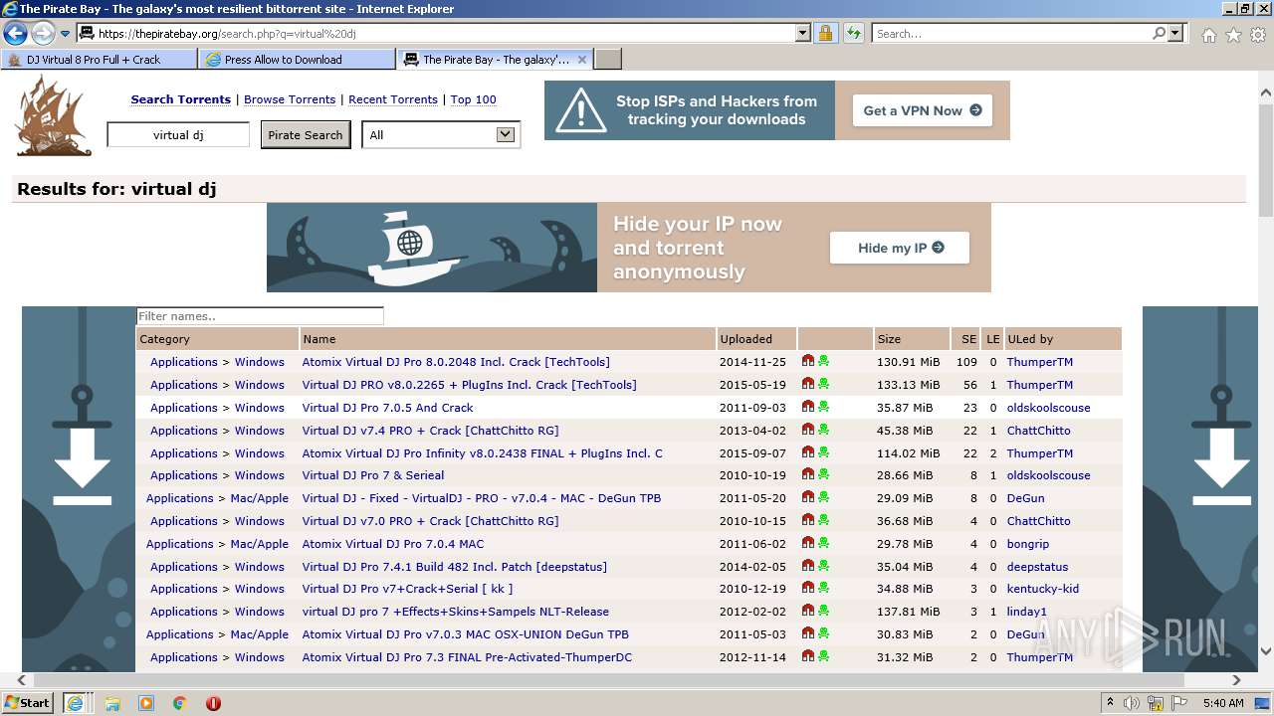Open Chrome from the taskbar

pos(179,703)
